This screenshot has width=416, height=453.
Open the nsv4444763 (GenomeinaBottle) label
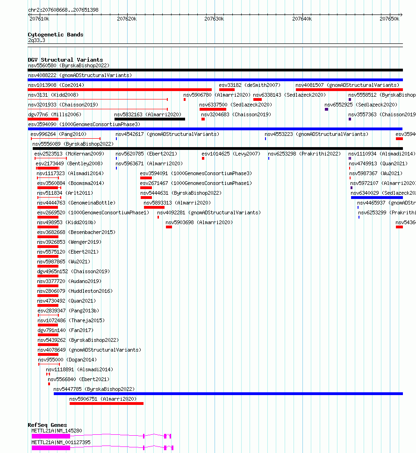coord(76,203)
